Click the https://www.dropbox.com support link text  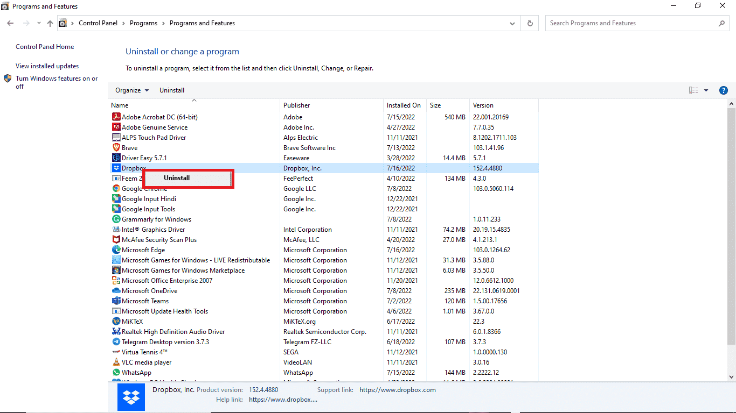398,390
